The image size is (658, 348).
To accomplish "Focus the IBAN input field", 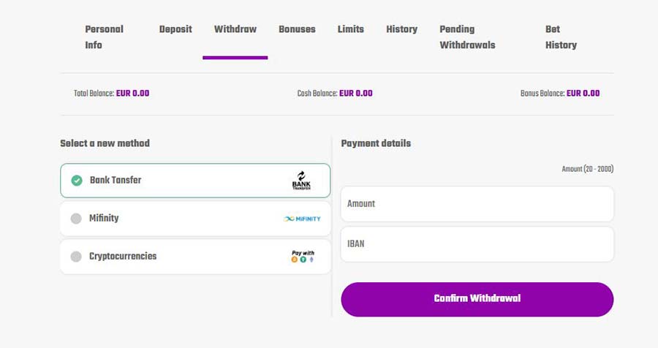I will tap(477, 244).
